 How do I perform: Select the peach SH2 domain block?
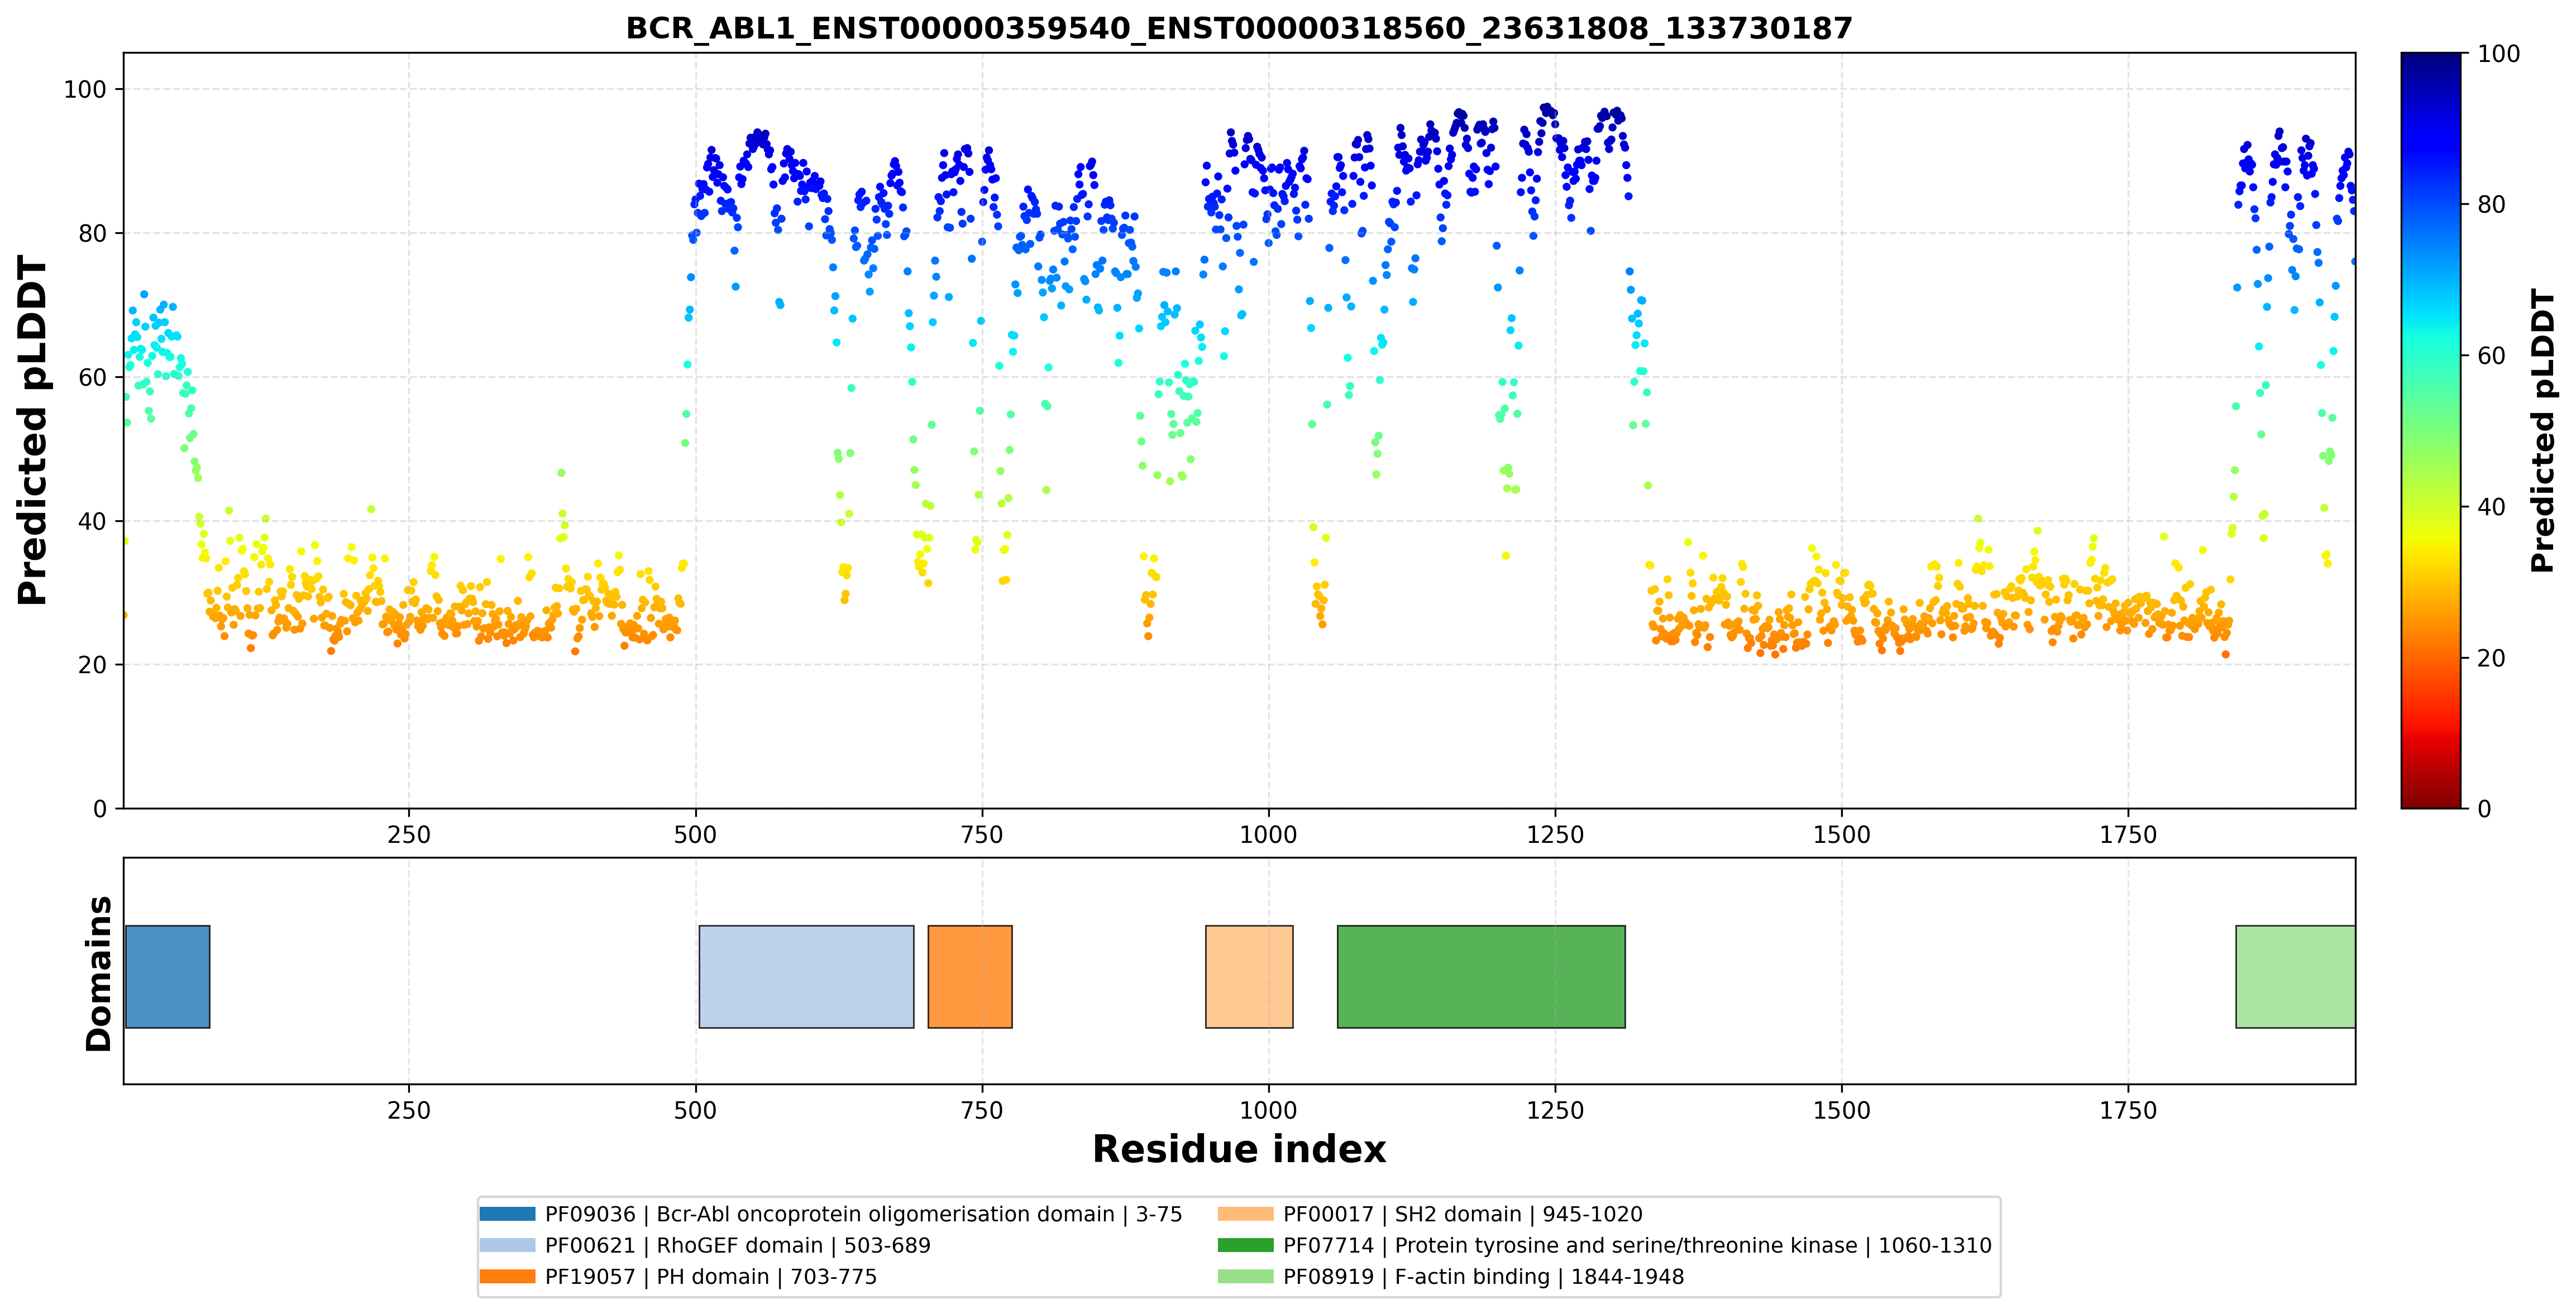click(1249, 976)
